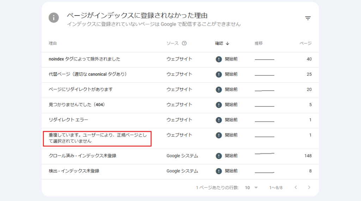Open リダイレクト エラー row

[180, 120]
